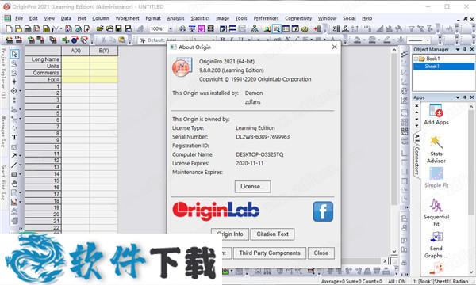Open the Sequential Fit app
476x285 pixels.
[436, 205]
